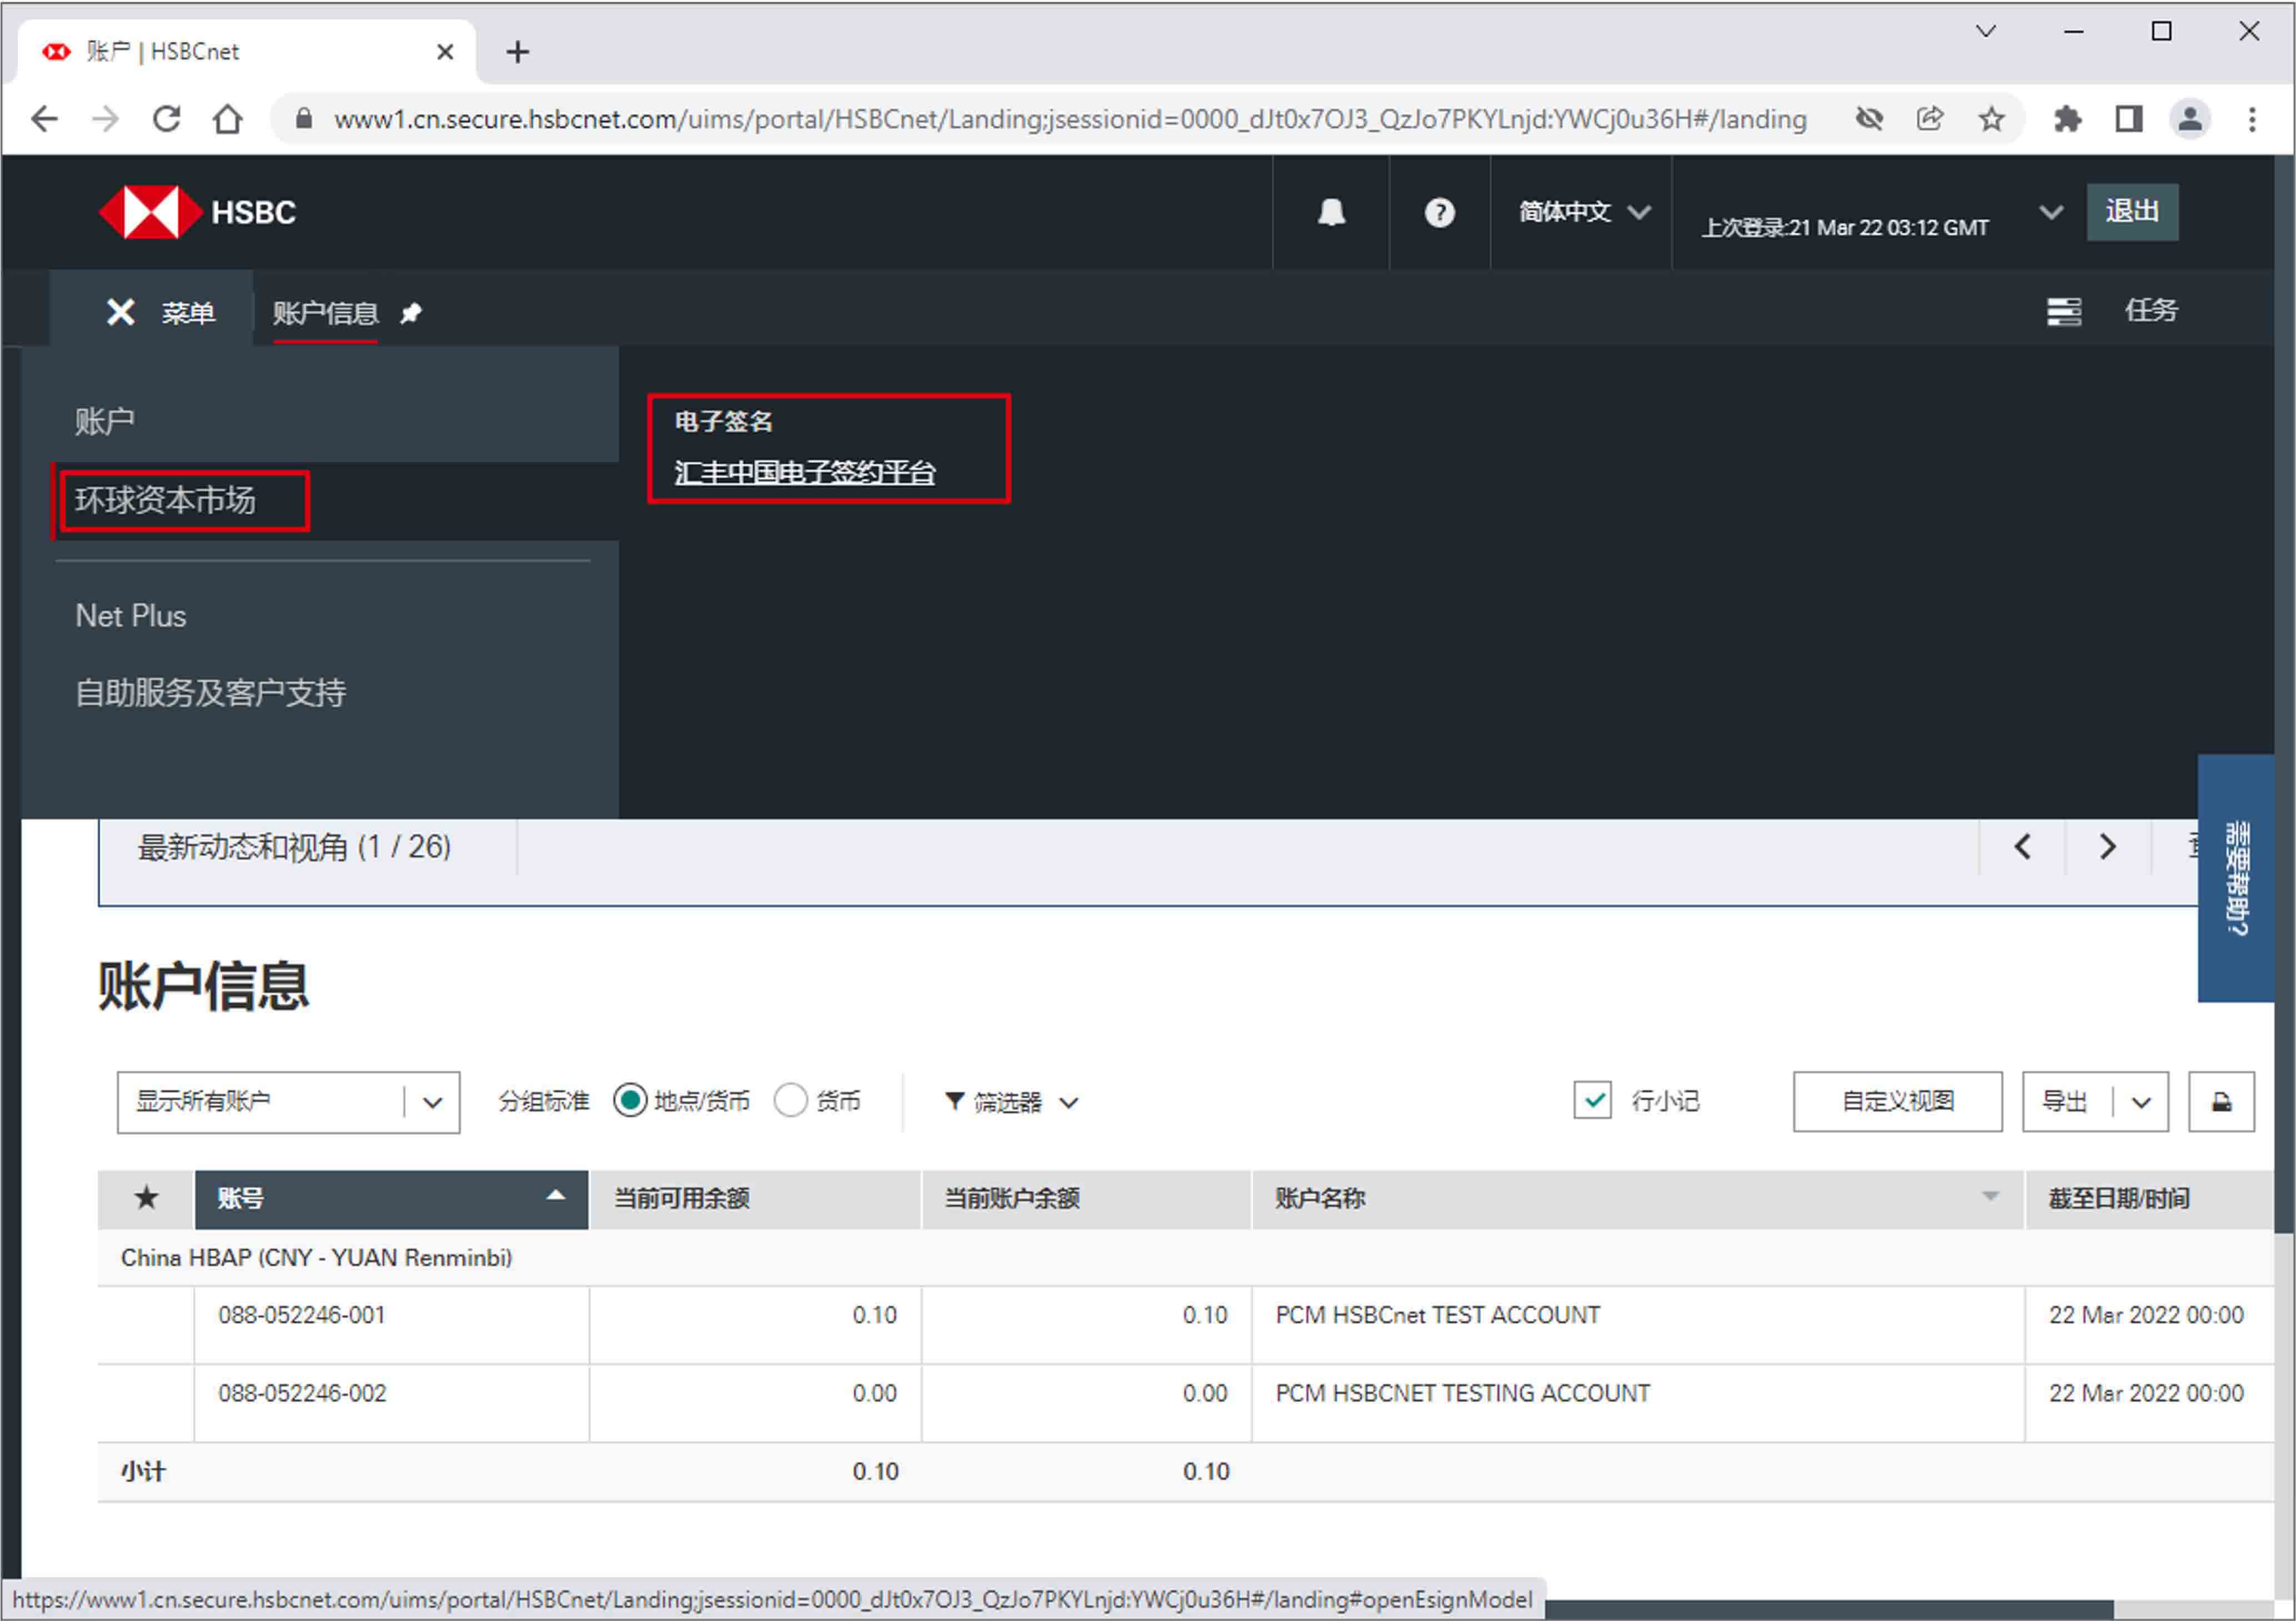Click the pin icon beside 账户信息
The height and width of the screenshot is (1621, 2296).
[x=411, y=314]
